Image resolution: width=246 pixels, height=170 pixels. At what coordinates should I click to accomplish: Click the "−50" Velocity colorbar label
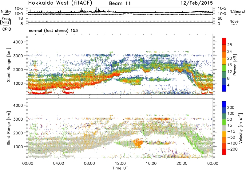[231, 137]
